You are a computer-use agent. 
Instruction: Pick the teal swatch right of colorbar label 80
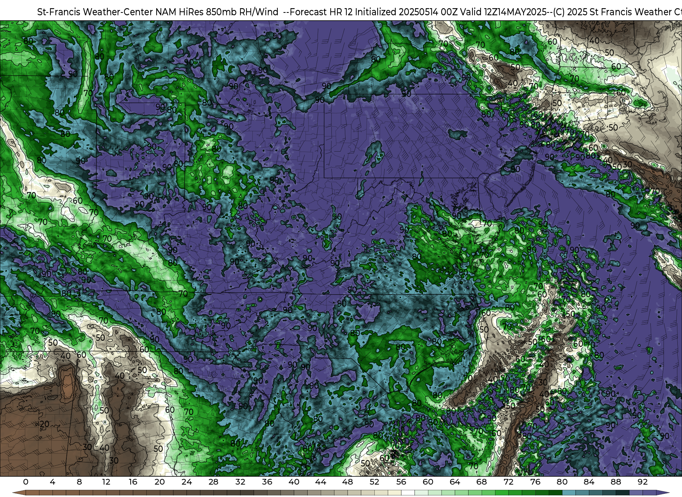569,493
